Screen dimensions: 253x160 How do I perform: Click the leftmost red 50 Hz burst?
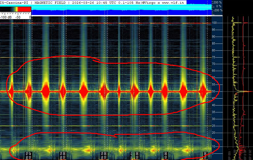point(12,92)
